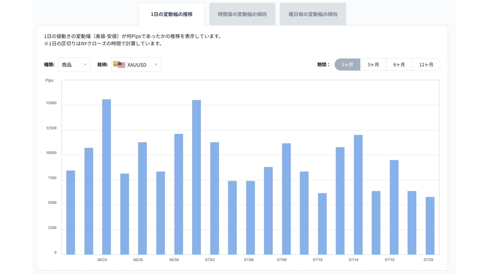Viewport: 487px width, 274px height.
Task: Open the 銘柄 dropdown showing XAUUSD
Action: click(x=136, y=65)
